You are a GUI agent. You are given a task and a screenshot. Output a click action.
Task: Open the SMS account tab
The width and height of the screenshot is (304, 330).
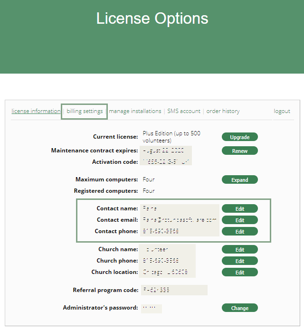click(184, 111)
